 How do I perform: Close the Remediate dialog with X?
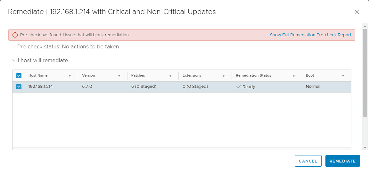tap(357, 12)
